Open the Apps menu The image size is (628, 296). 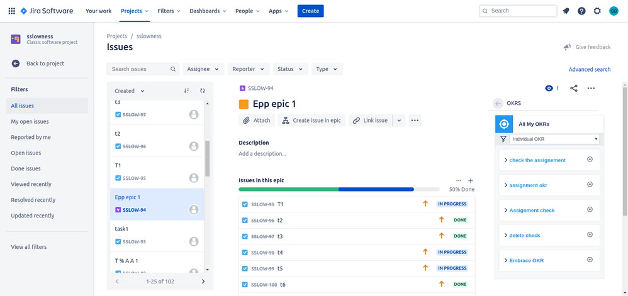click(278, 11)
